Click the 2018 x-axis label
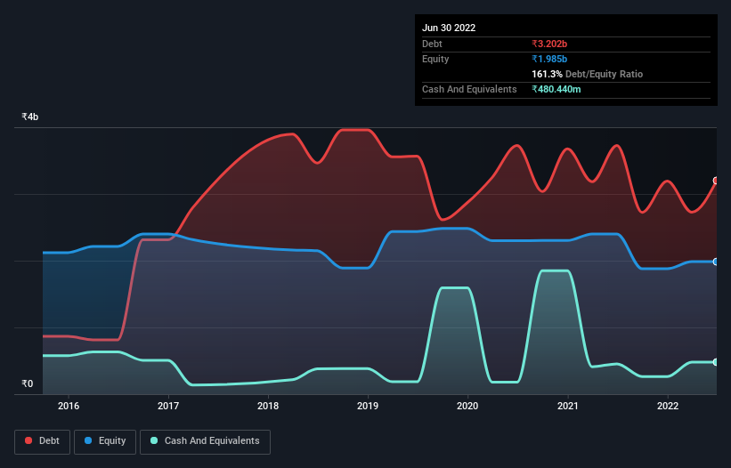The width and height of the screenshot is (731, 468). 268,406
